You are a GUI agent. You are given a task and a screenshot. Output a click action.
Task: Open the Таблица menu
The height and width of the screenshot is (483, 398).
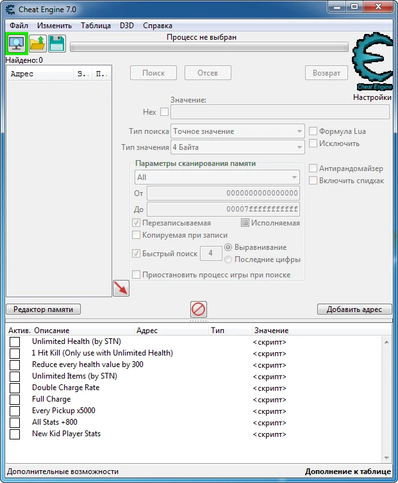tap(95, 26)
